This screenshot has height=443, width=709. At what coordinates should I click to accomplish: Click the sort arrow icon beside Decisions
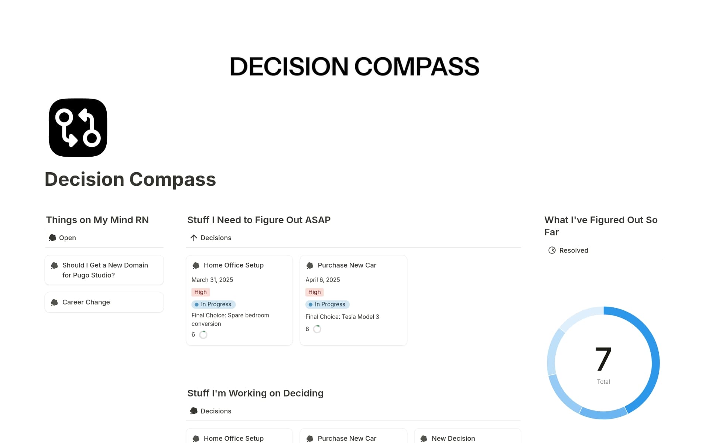point(193,238)
